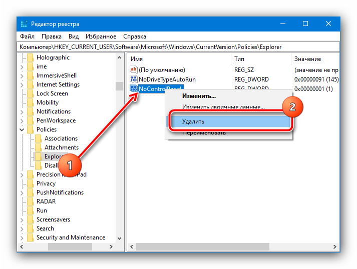Click the 0x00000091 (145) data cell
Screen dimensions: 357x269
point(316,79)
